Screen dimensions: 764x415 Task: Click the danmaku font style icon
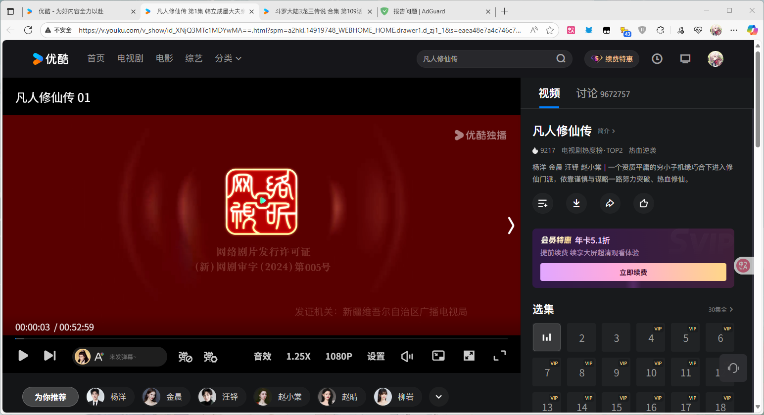pos(98,357)
